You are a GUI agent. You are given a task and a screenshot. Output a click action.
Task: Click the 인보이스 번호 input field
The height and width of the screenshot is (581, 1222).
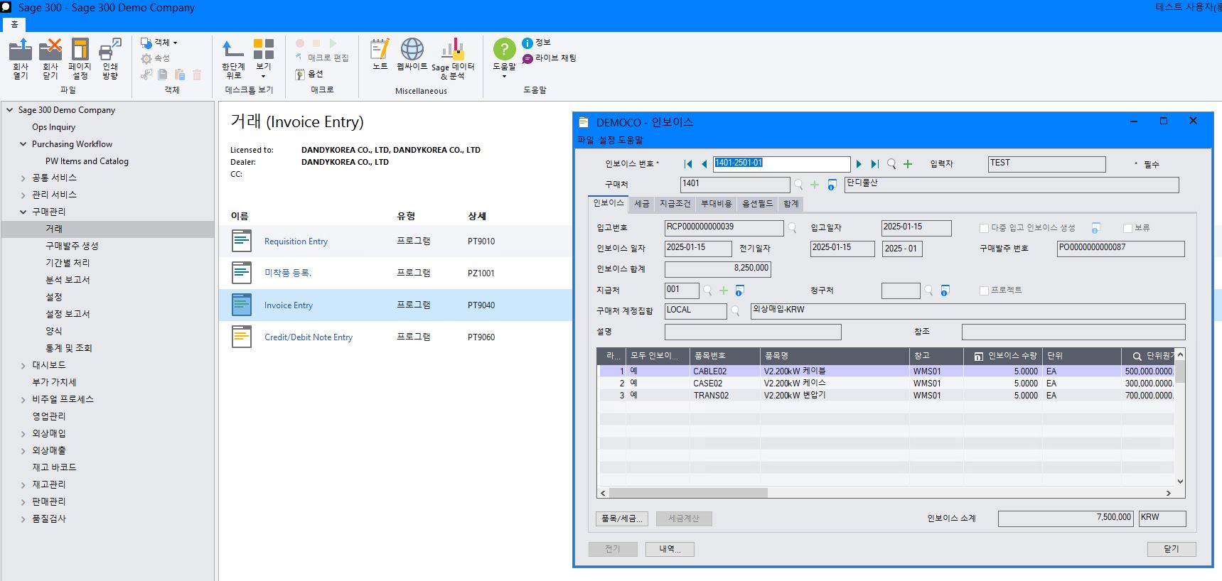click(x=781, y=164)
